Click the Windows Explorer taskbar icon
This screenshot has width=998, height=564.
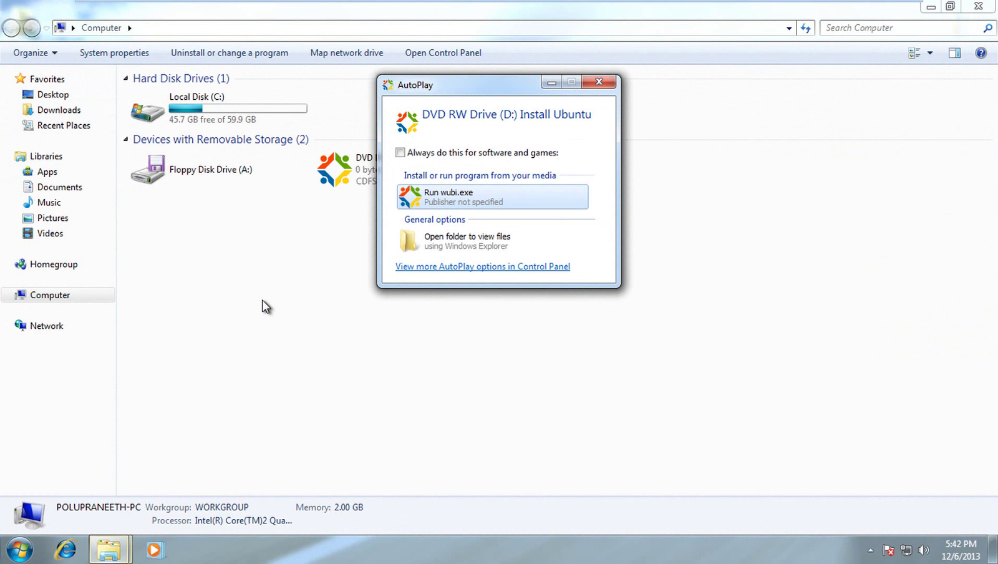pos(109,550)
